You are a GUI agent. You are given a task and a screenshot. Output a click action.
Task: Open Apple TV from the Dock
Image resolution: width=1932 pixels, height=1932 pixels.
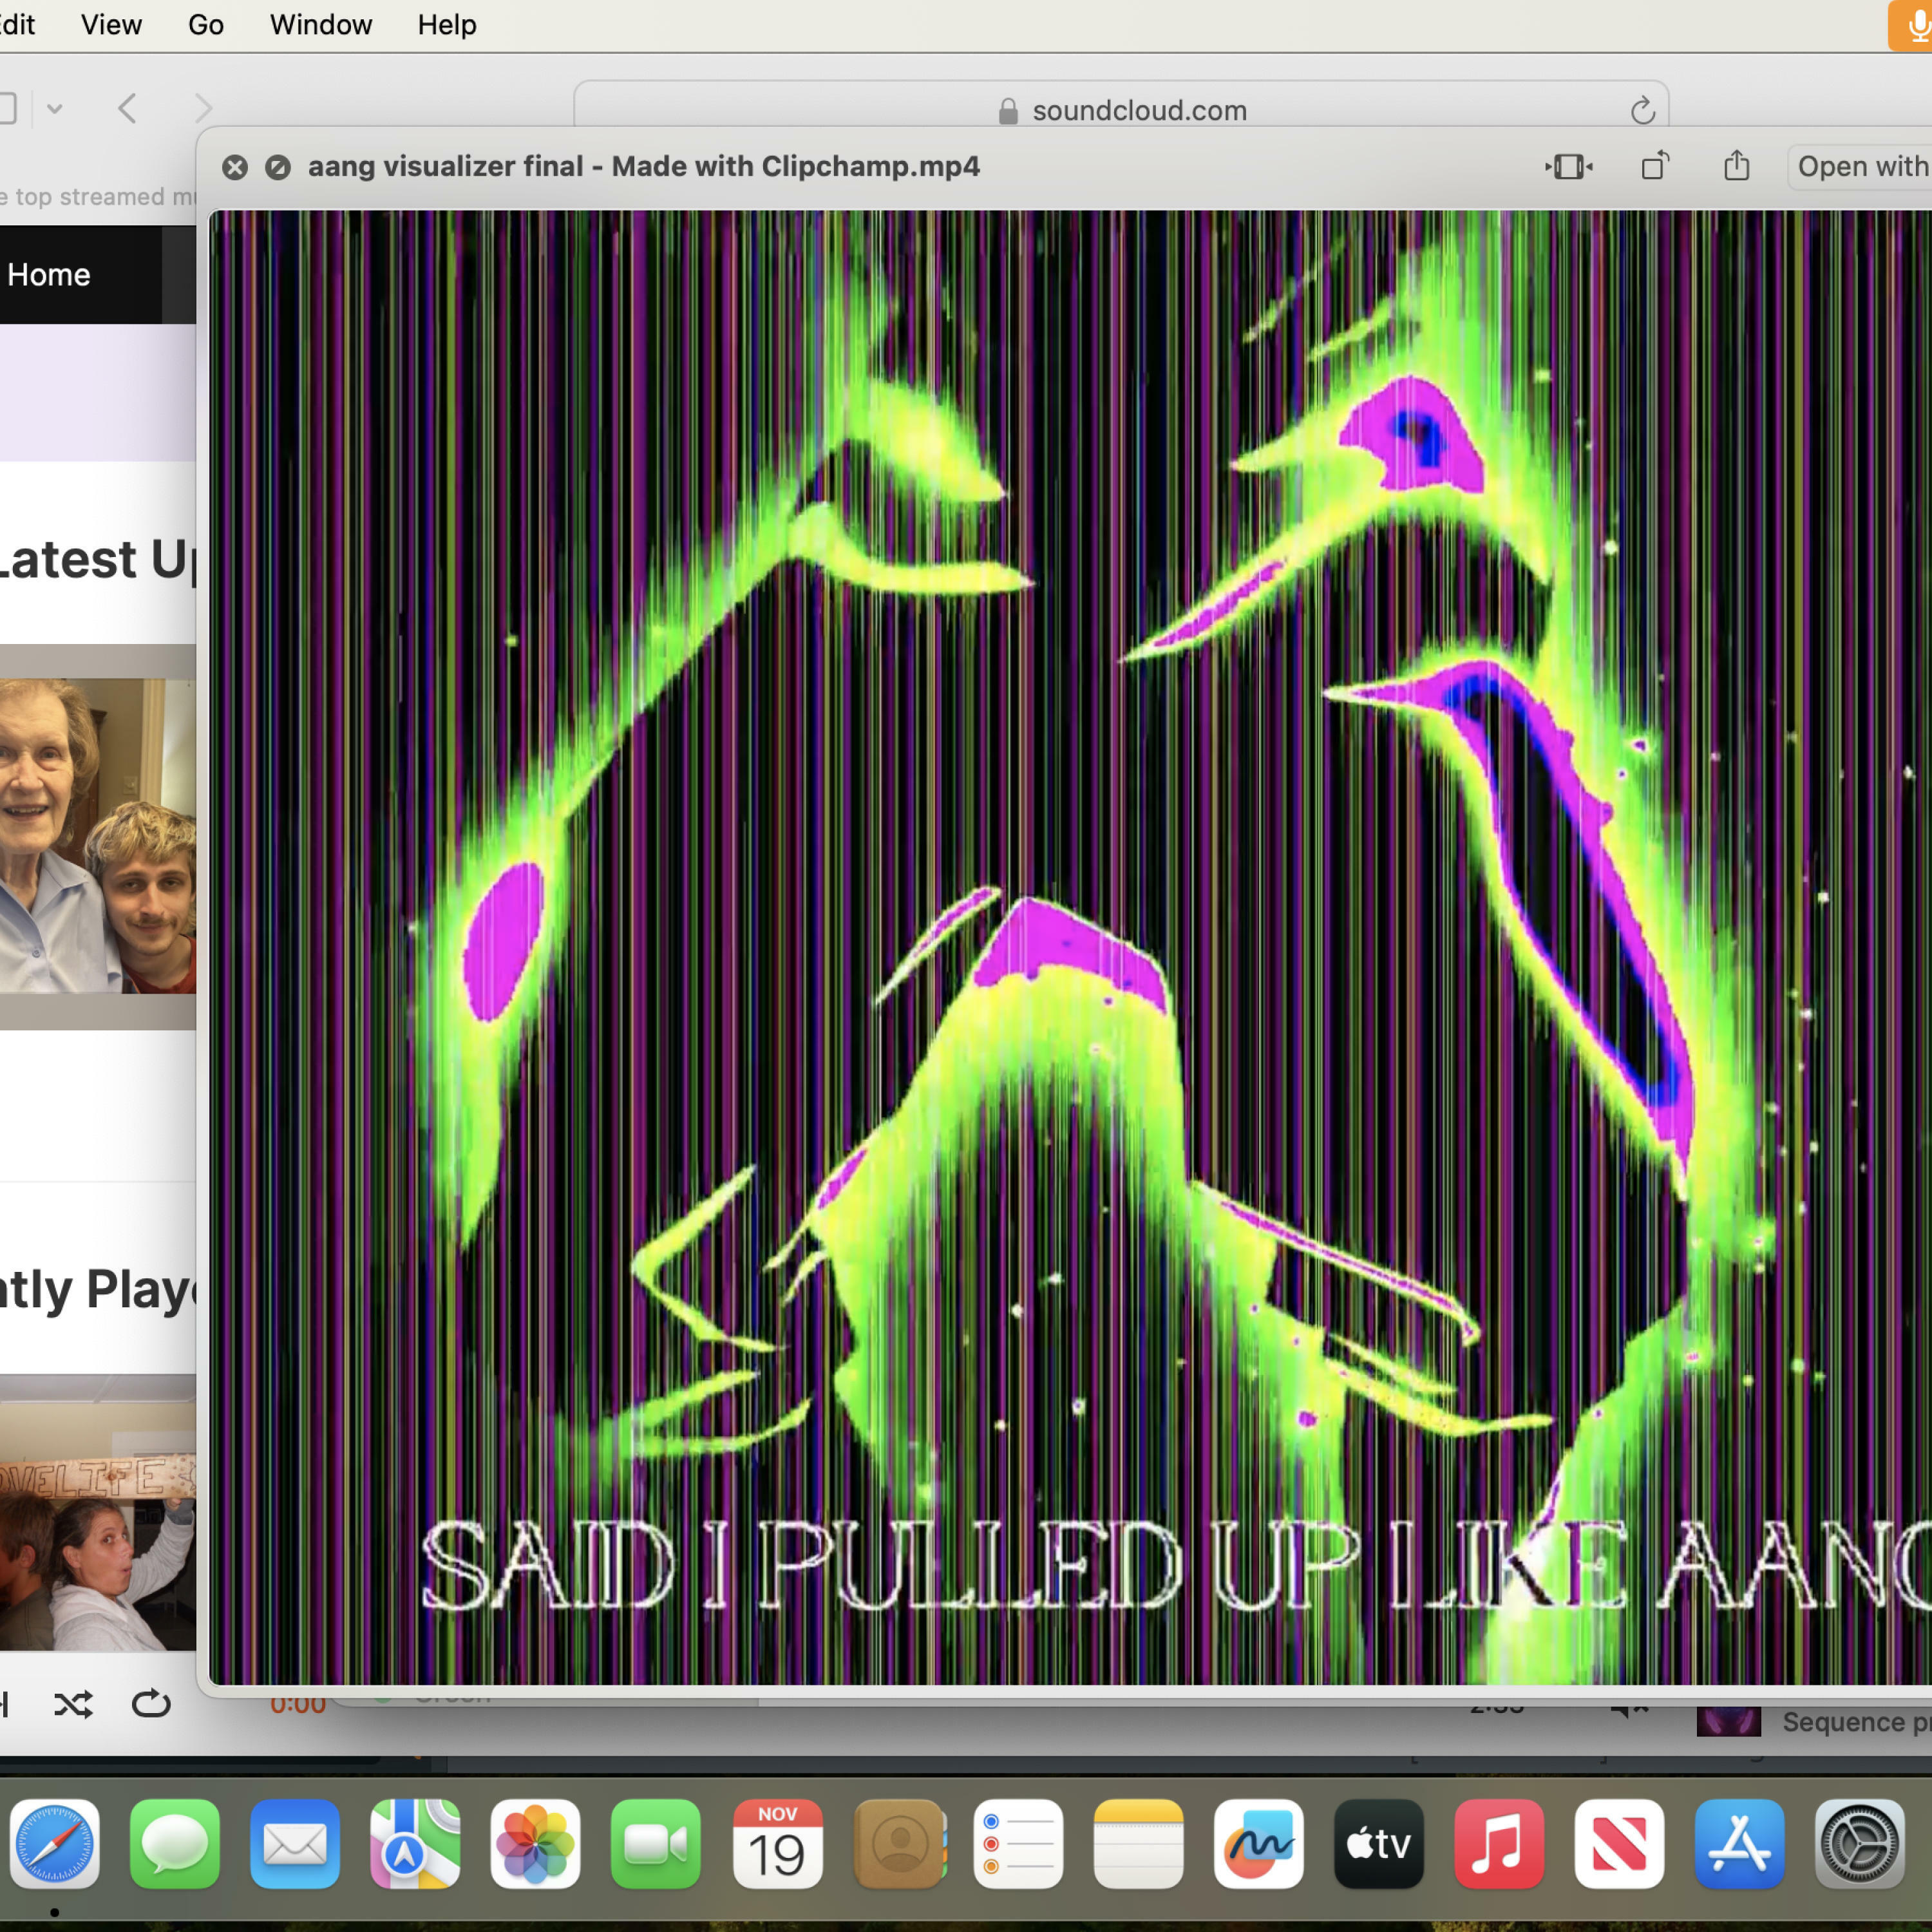[1378, 1844]
